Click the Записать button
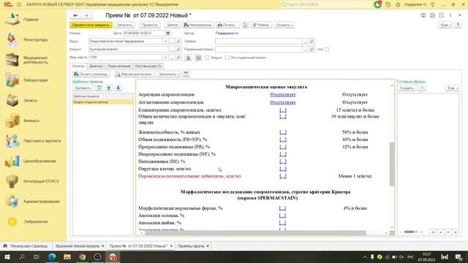 [124, 25]
